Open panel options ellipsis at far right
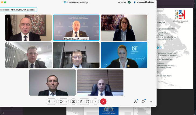Screen dimensions: 196x115 150,102
